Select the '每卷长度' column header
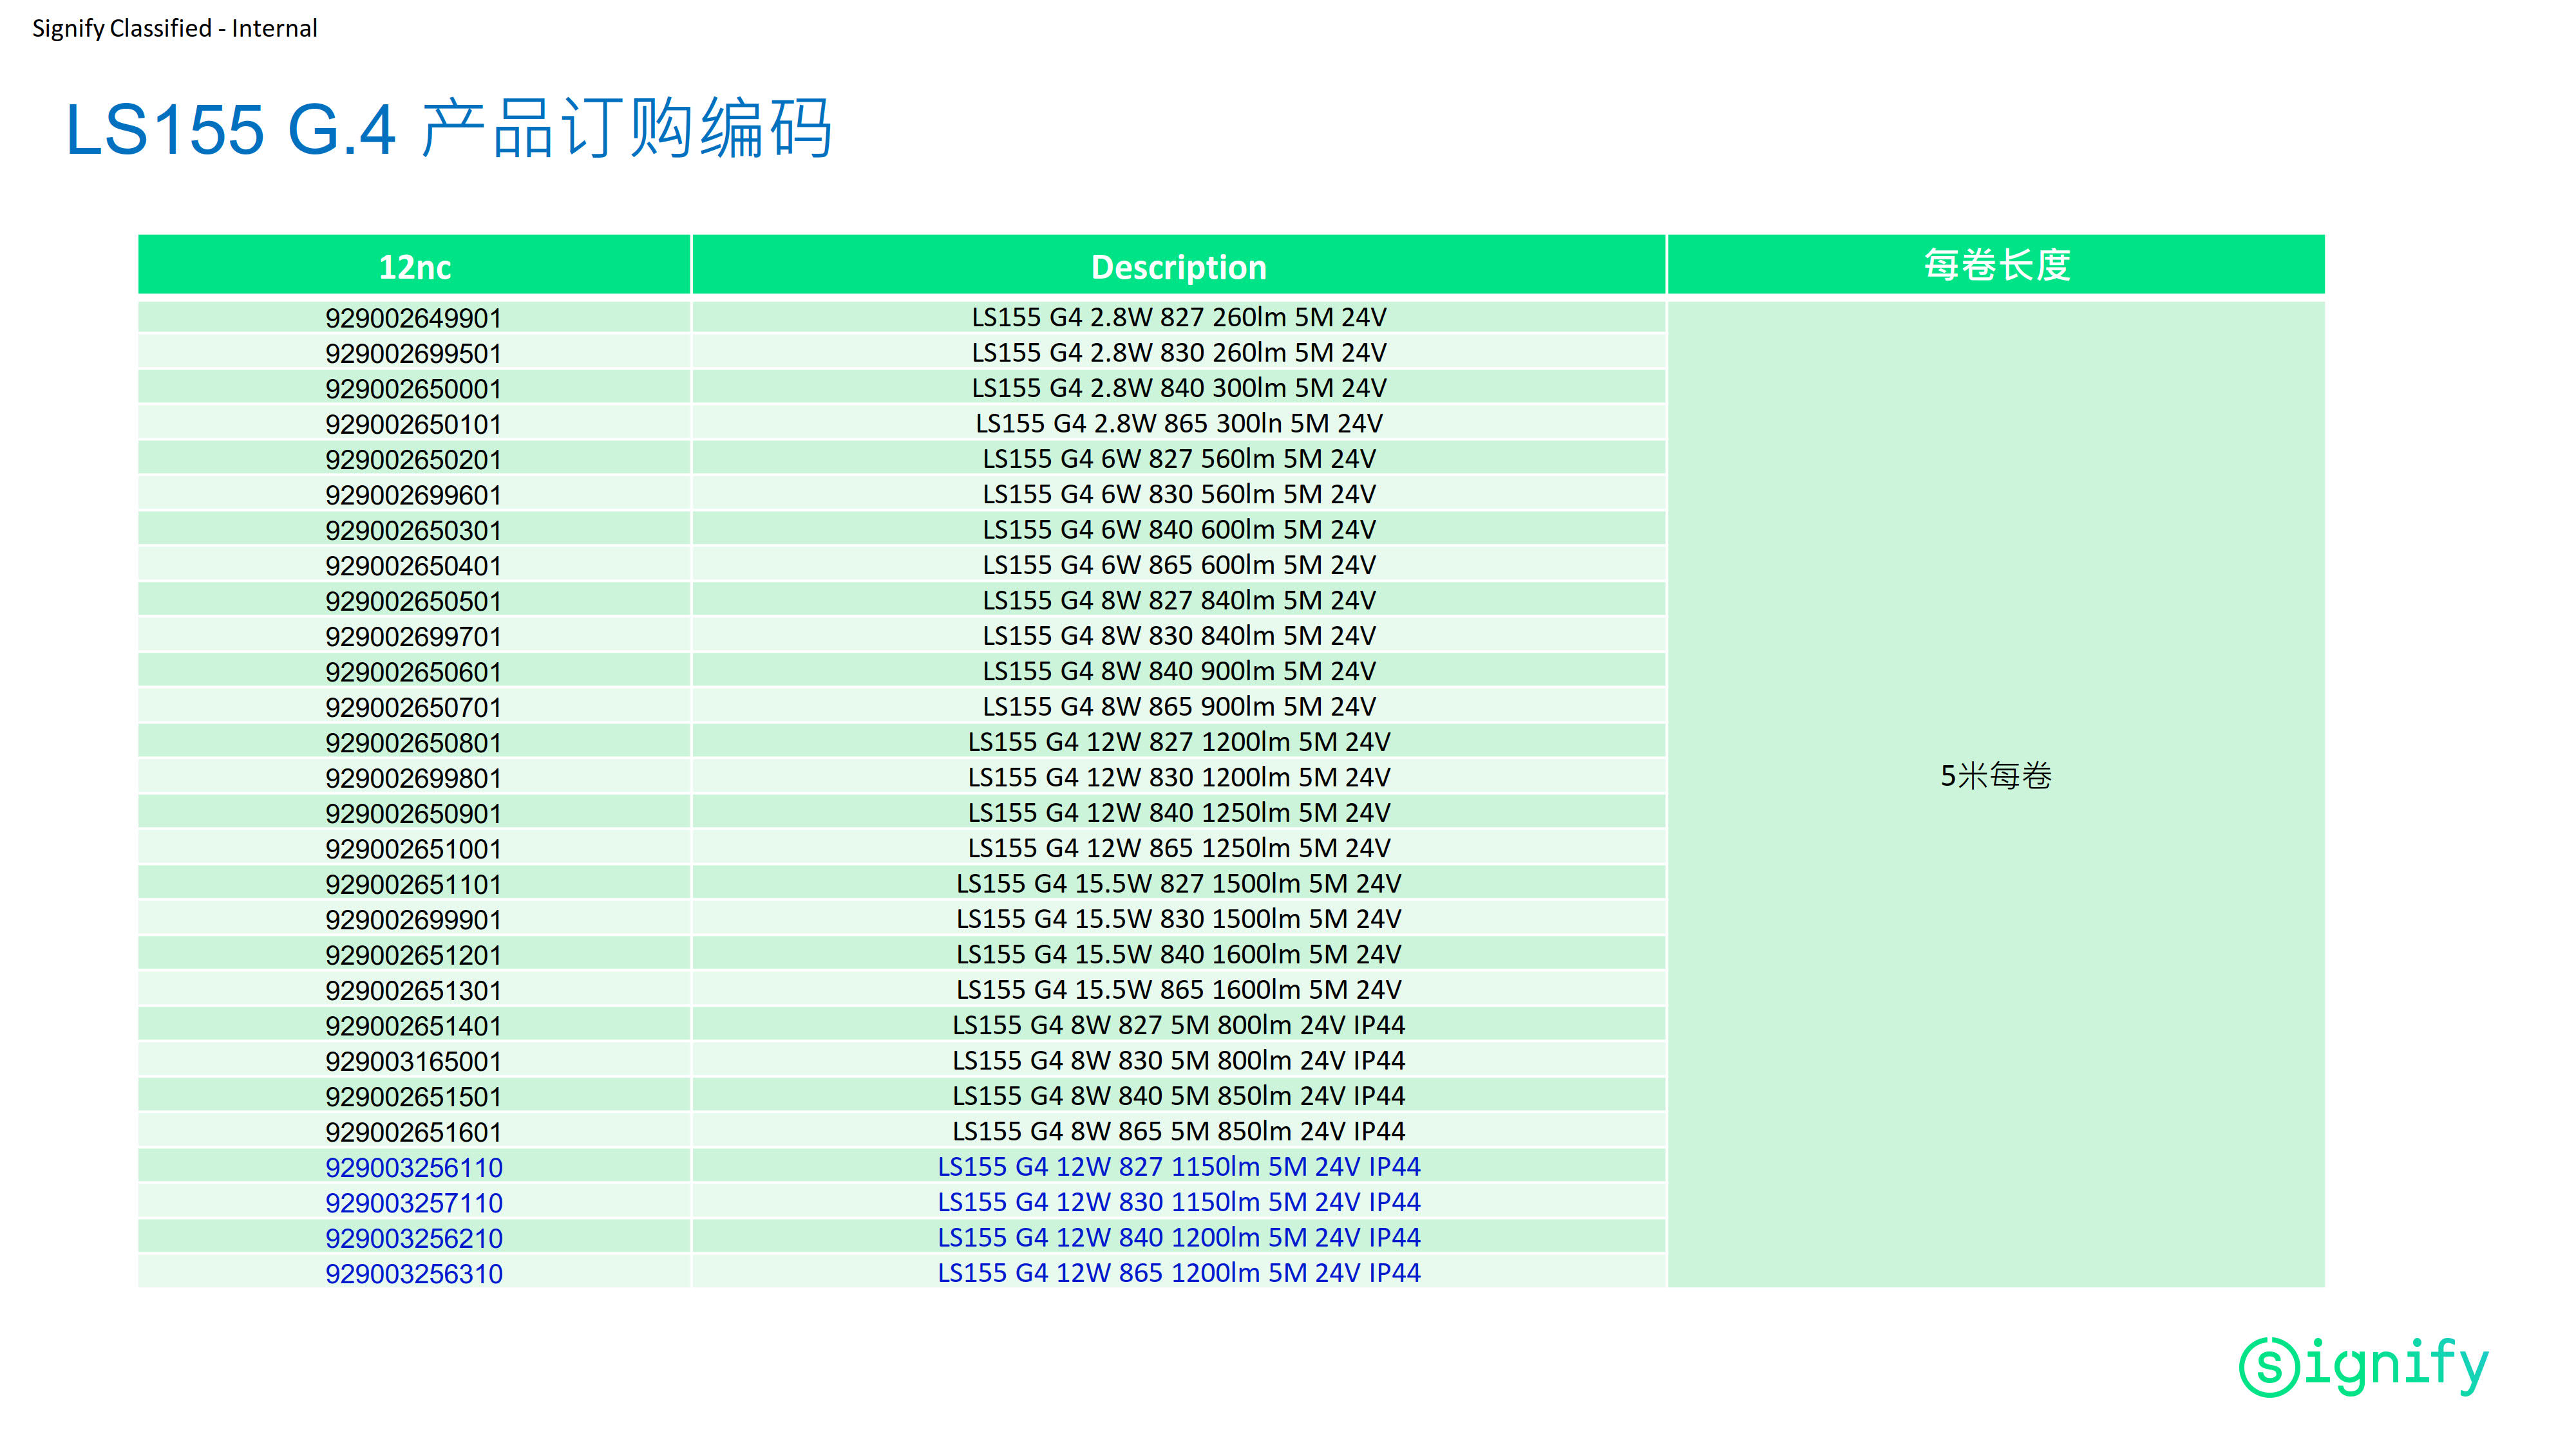Screen dimensions: 2576x1448 coord(1996,265)
